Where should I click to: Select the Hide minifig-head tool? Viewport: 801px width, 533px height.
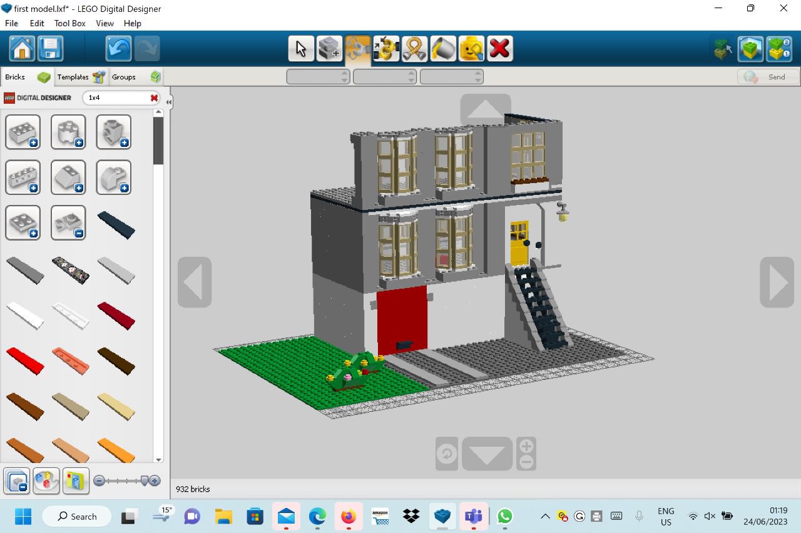tap(471, 48)
